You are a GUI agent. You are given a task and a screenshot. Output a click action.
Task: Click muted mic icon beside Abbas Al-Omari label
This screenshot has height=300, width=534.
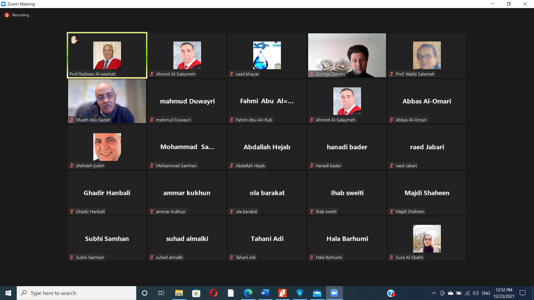click(392, 120)
